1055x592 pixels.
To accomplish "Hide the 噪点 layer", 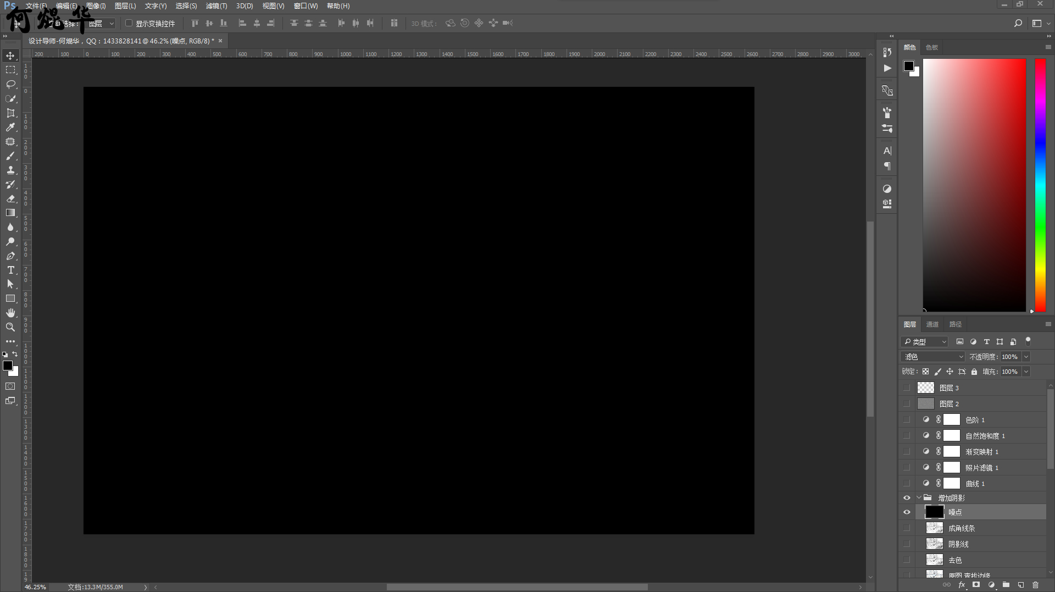I will click(x=907, y=512).
